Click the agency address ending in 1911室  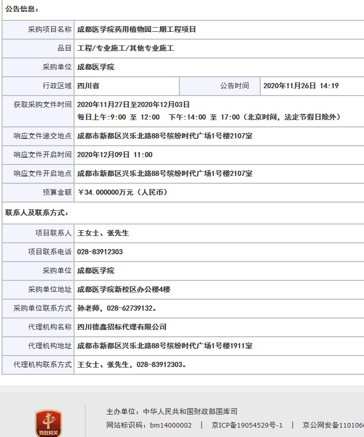coord(165,346)
